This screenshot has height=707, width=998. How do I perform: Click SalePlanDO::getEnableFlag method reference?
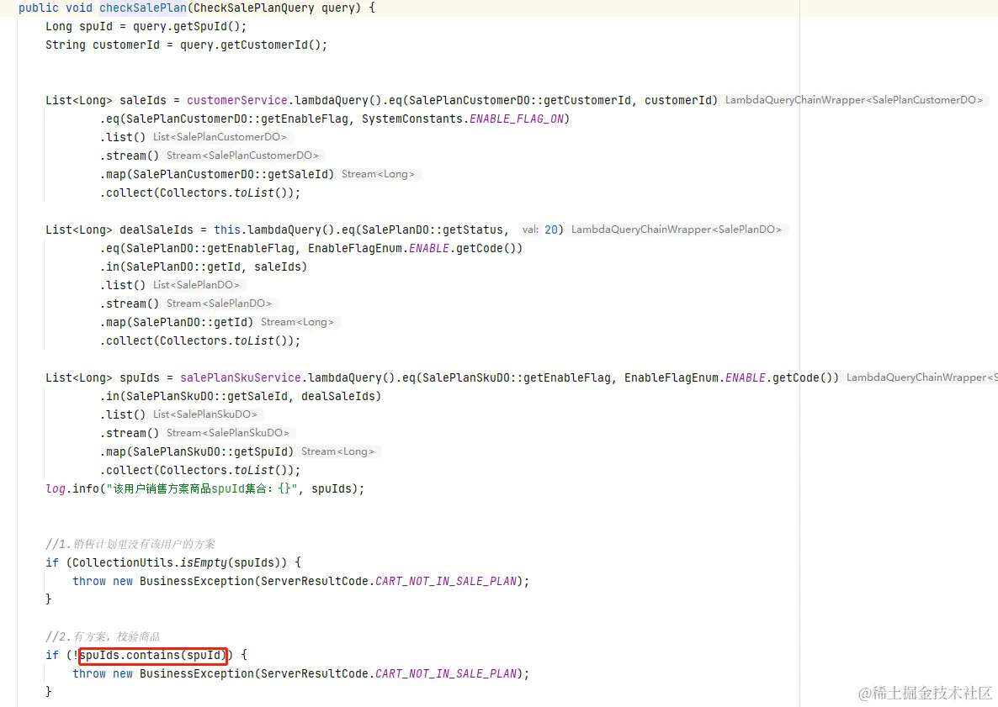coord(210,248)
